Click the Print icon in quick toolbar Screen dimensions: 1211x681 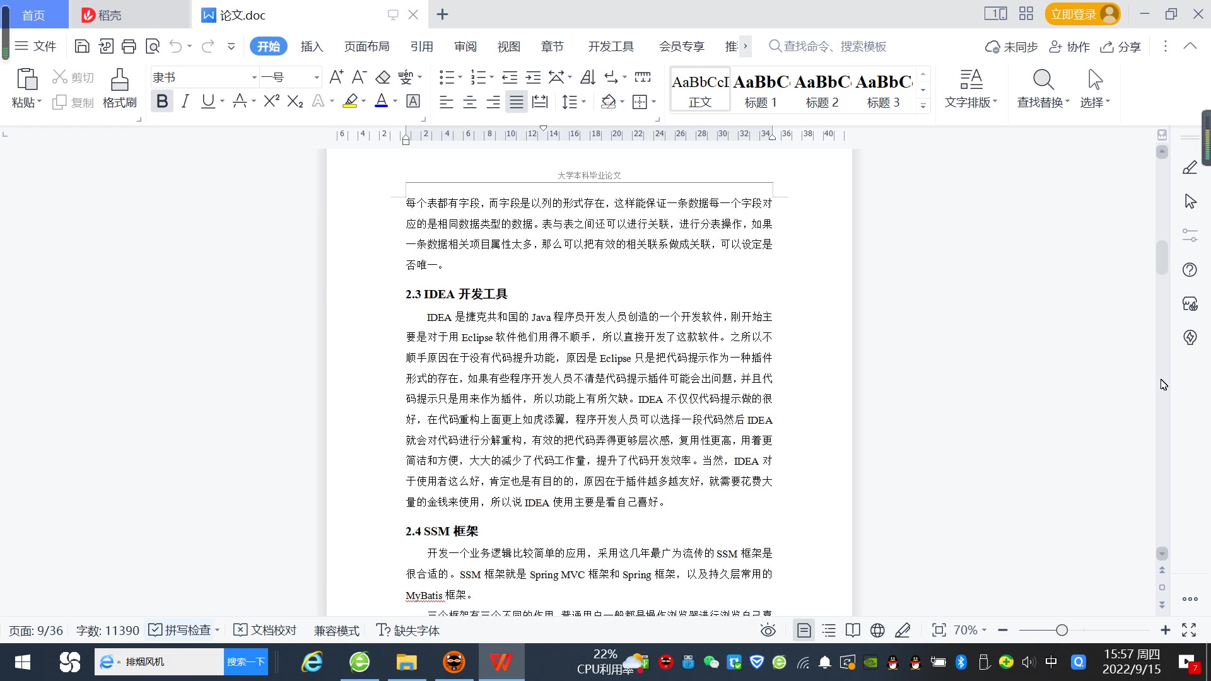pos(129,46)
